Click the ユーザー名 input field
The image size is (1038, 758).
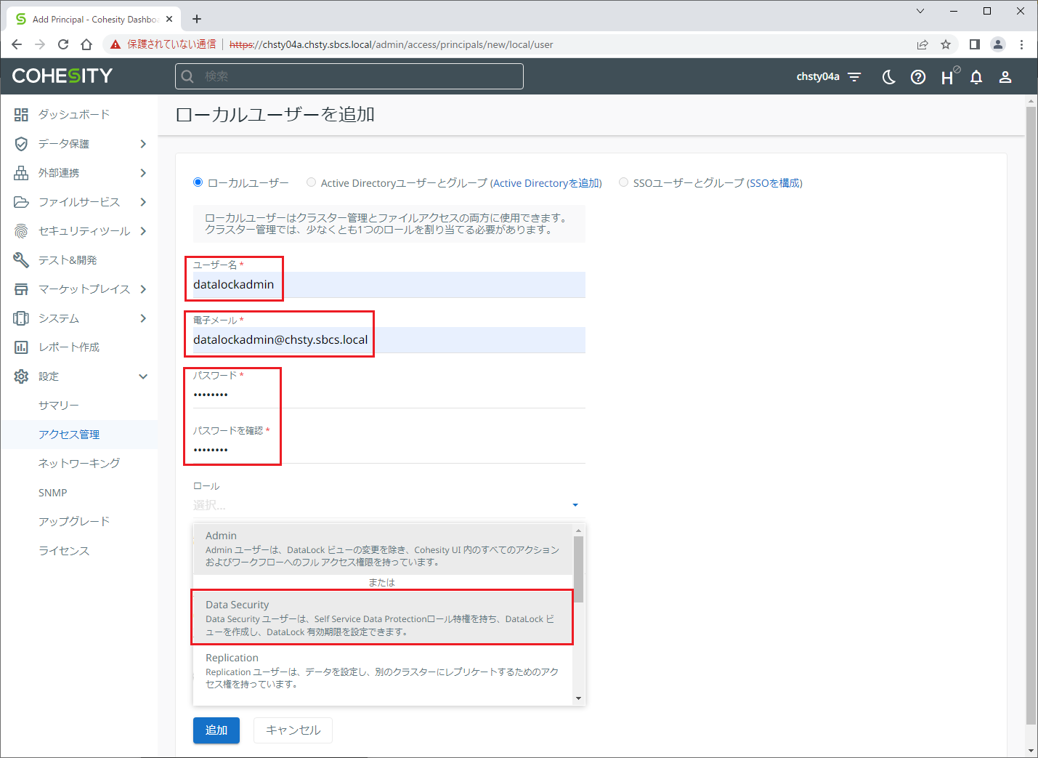[389, 284]
